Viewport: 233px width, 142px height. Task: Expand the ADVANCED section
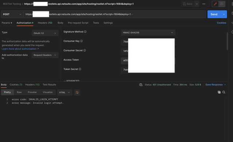(71, 81)
